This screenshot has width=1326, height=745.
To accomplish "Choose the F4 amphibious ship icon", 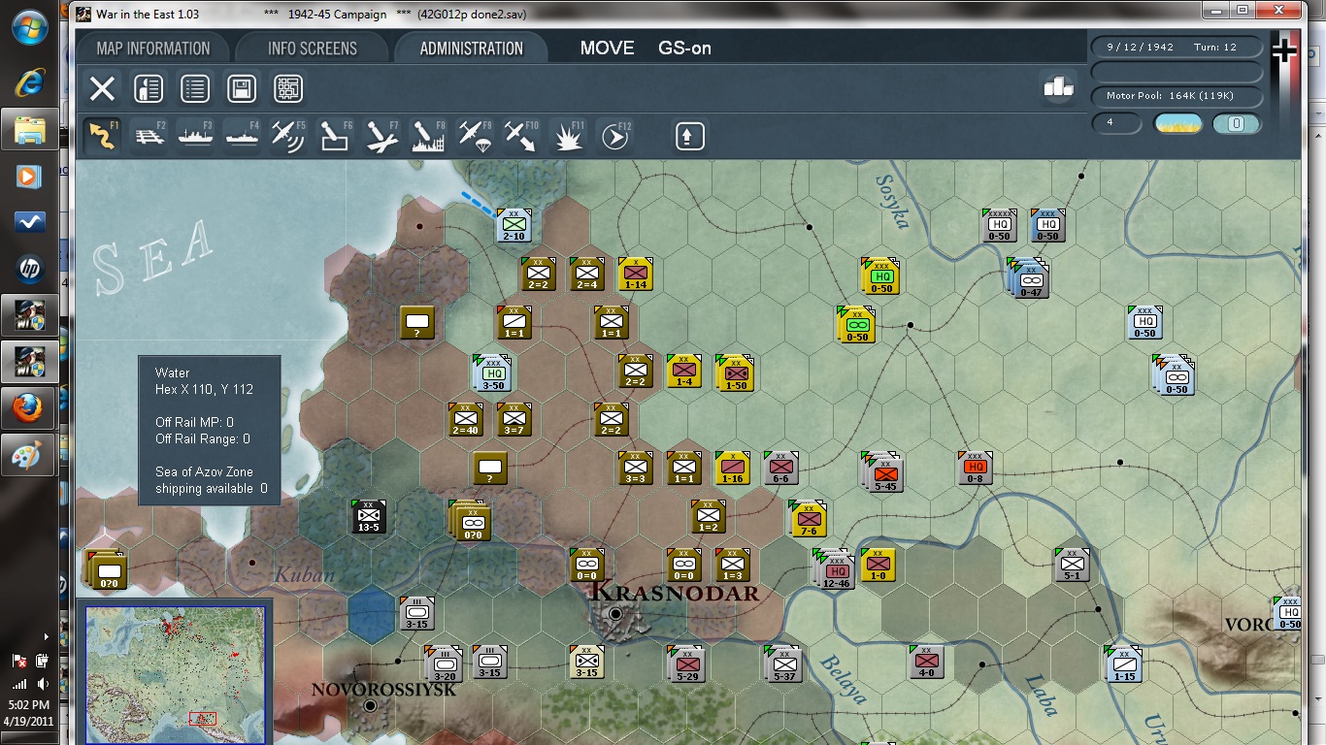I will [242, 136].
